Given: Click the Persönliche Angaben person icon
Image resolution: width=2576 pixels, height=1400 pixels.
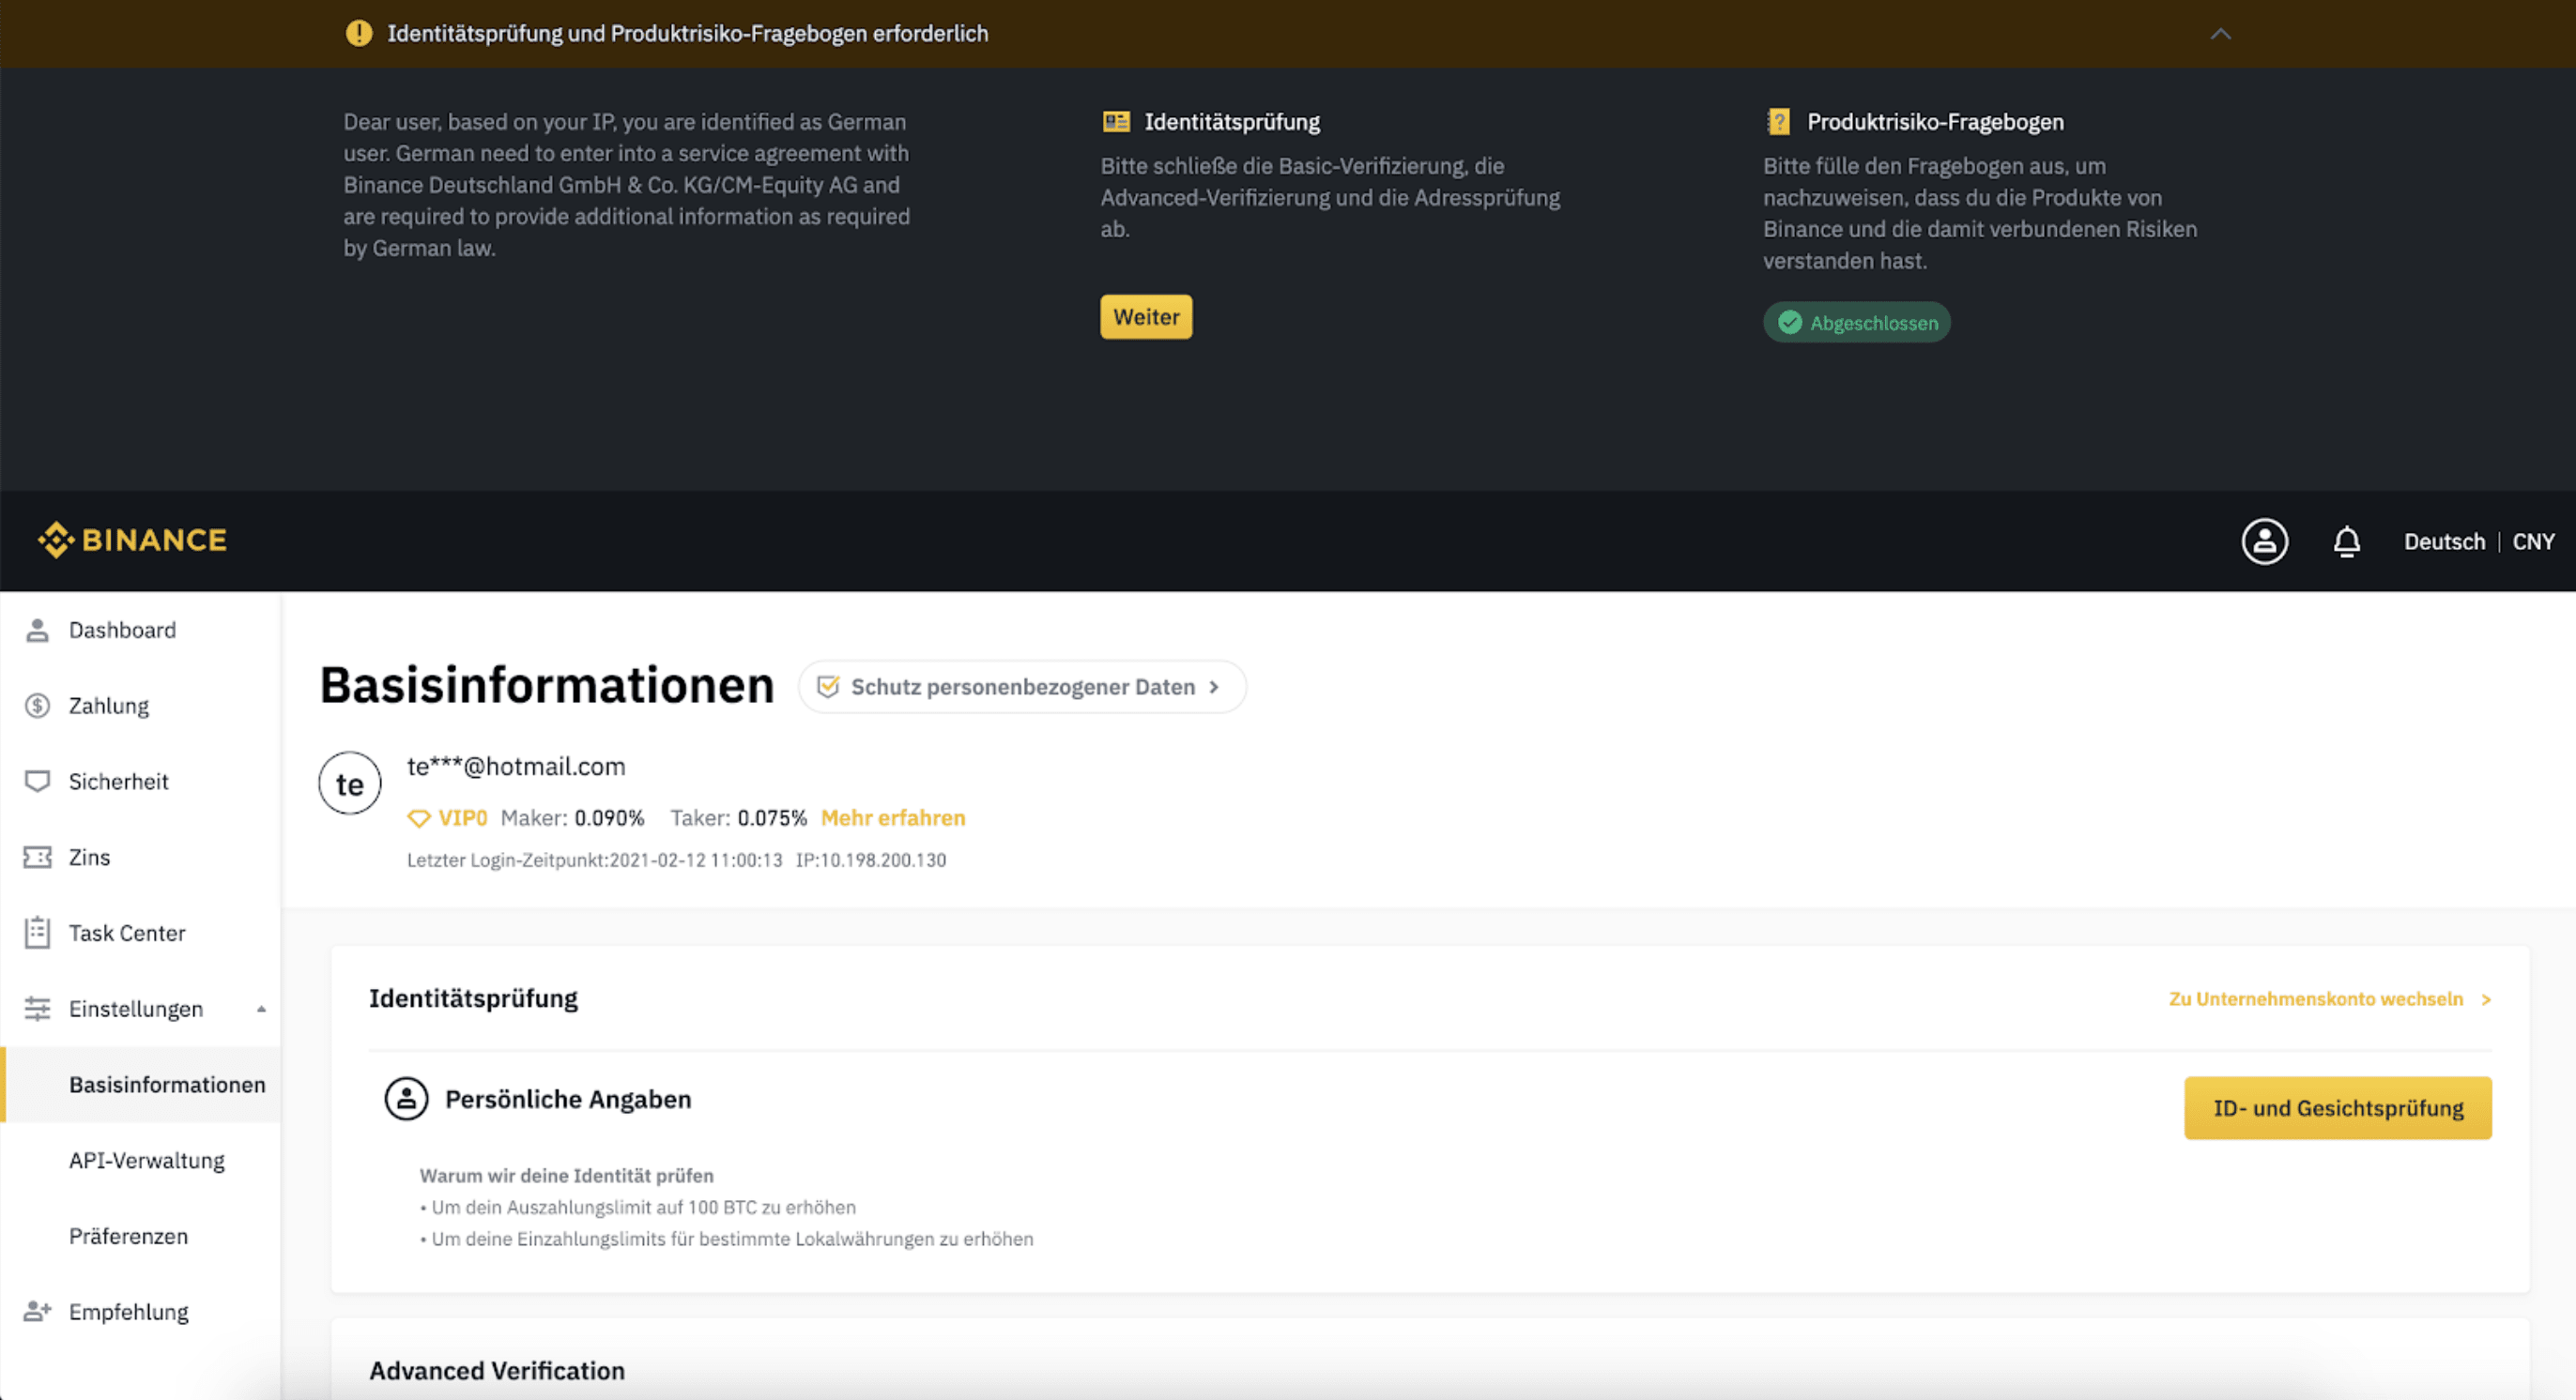Looking at the screenshot, I should pyautogui.click(x=406, y=1099).
